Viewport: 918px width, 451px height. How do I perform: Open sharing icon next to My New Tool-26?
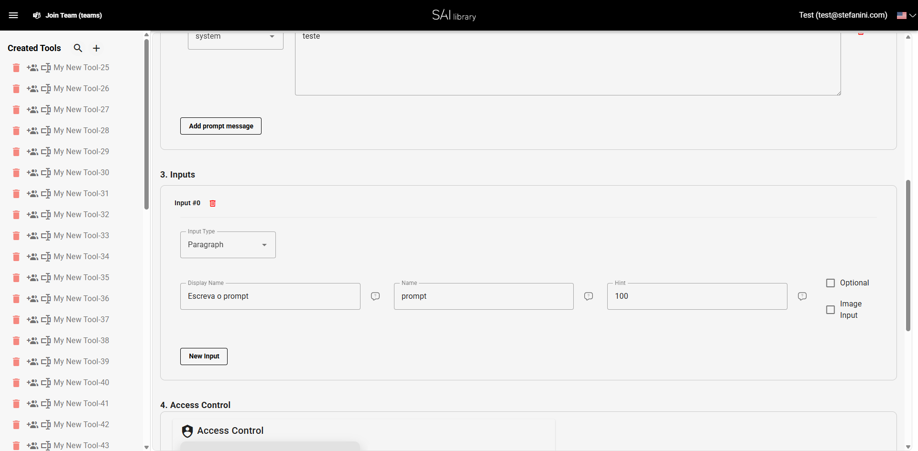33,89
